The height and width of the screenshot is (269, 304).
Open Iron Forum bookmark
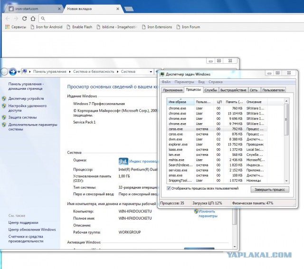click(188, 27)
